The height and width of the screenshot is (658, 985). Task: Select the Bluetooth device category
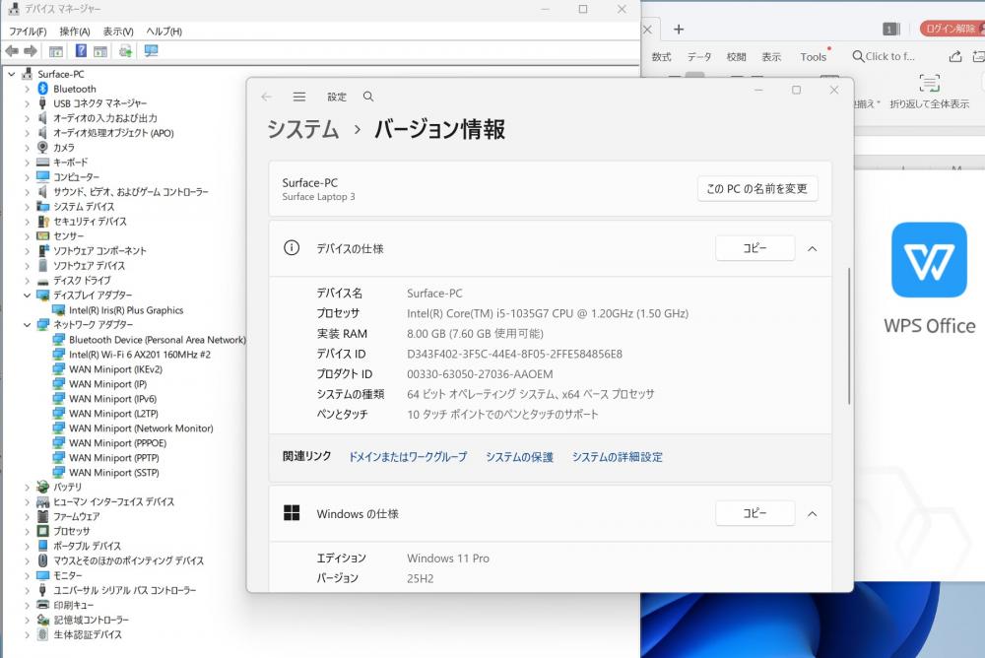(x=75, y=89)
